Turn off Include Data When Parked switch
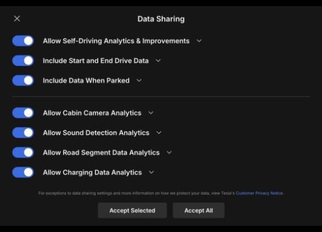Image resolution: width=322 pixels, height=232 pixels. (x=23, y=80)
